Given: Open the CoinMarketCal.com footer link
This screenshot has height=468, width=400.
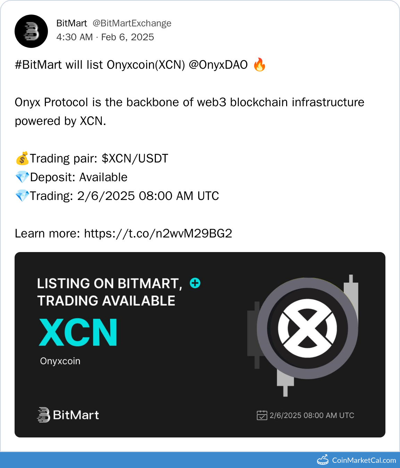Looking at the screenshot, I should pos(357,460).
